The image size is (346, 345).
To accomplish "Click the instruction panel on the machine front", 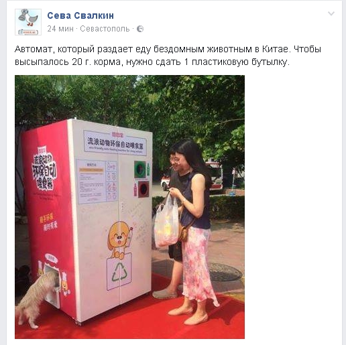I will [x=97, y=181].
